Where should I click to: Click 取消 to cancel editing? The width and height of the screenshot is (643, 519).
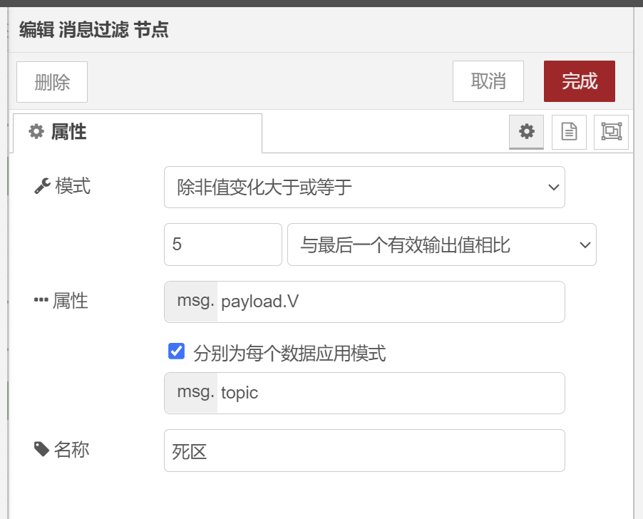(488, 81)
